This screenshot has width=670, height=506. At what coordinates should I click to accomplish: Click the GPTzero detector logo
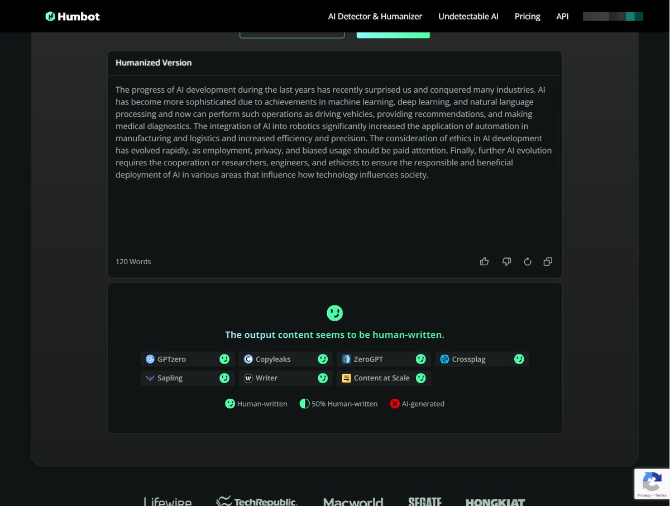pyautogui.click(x=150, y=359)
